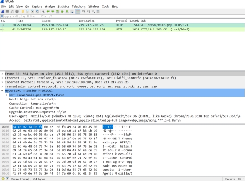Screen dimensions: 245x181
Task: Open the Go menu
Action: [27, 6]
